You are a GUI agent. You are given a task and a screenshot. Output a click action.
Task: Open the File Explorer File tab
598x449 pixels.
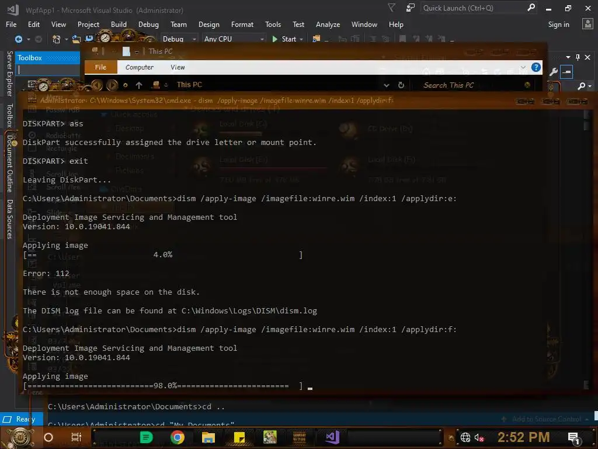click(100, 67)
